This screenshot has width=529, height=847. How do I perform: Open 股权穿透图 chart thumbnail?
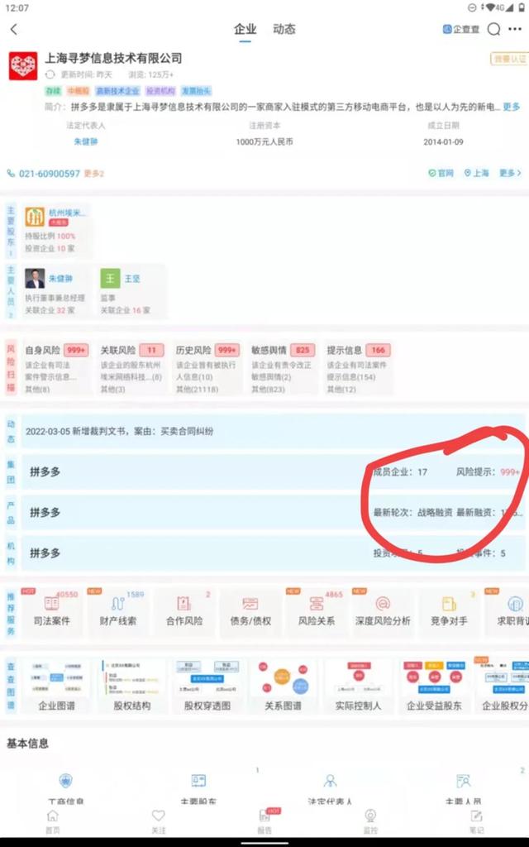(207, 686)
